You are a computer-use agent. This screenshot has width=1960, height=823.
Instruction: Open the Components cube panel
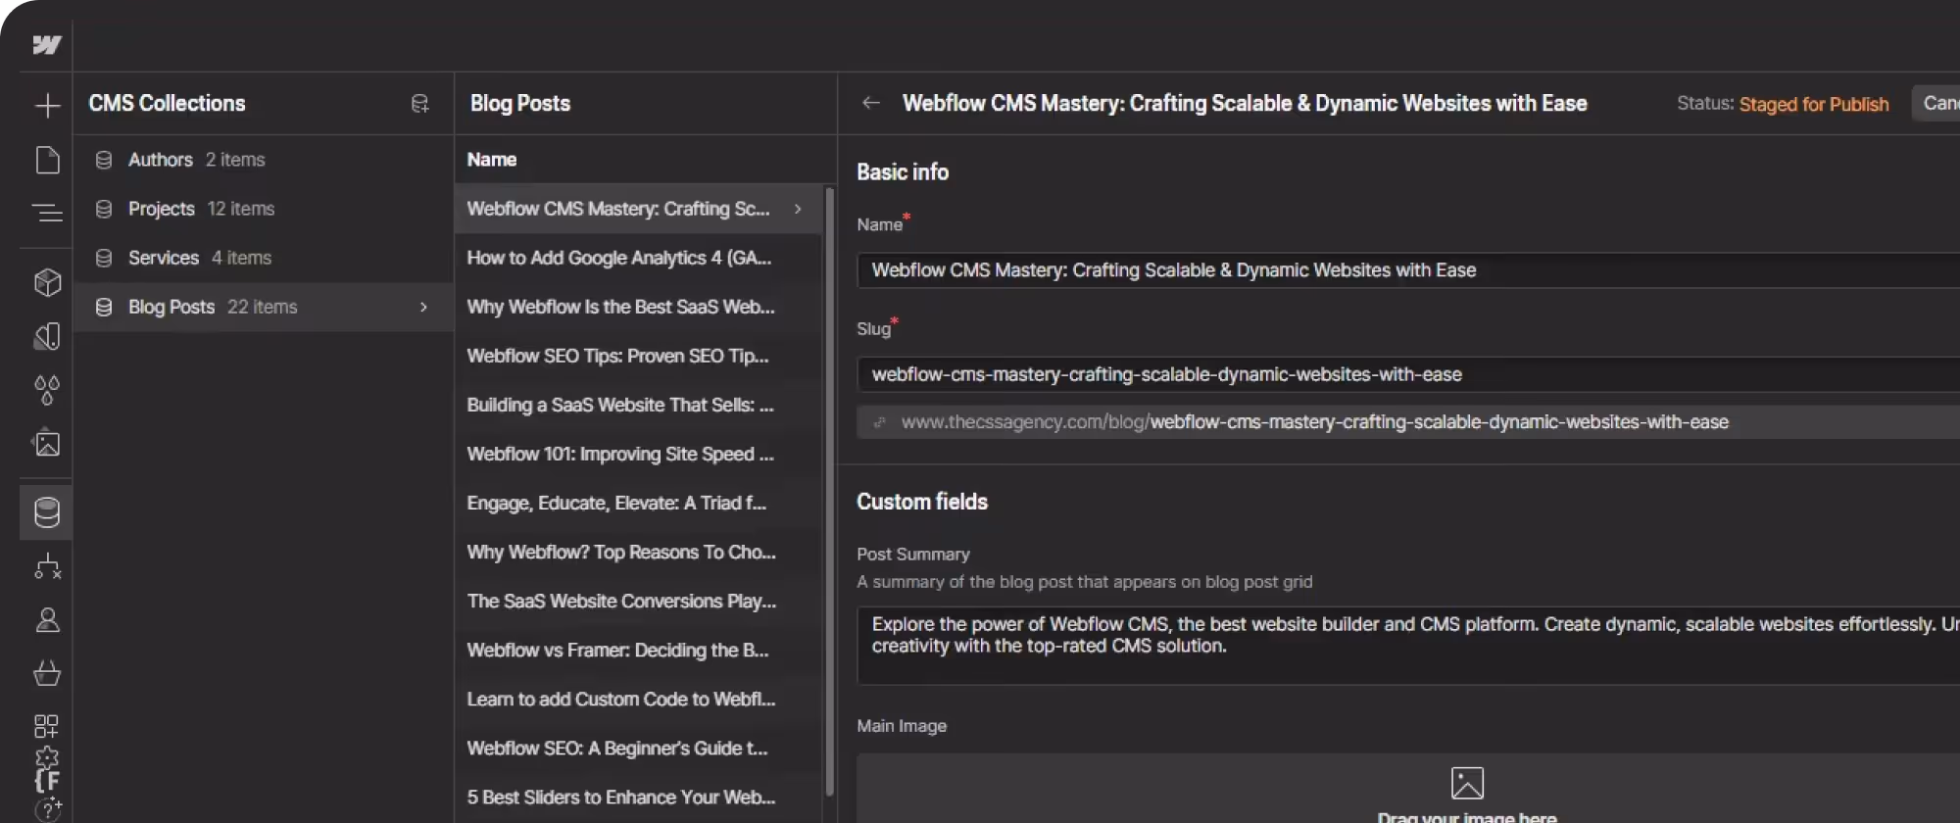click(47, 282)
